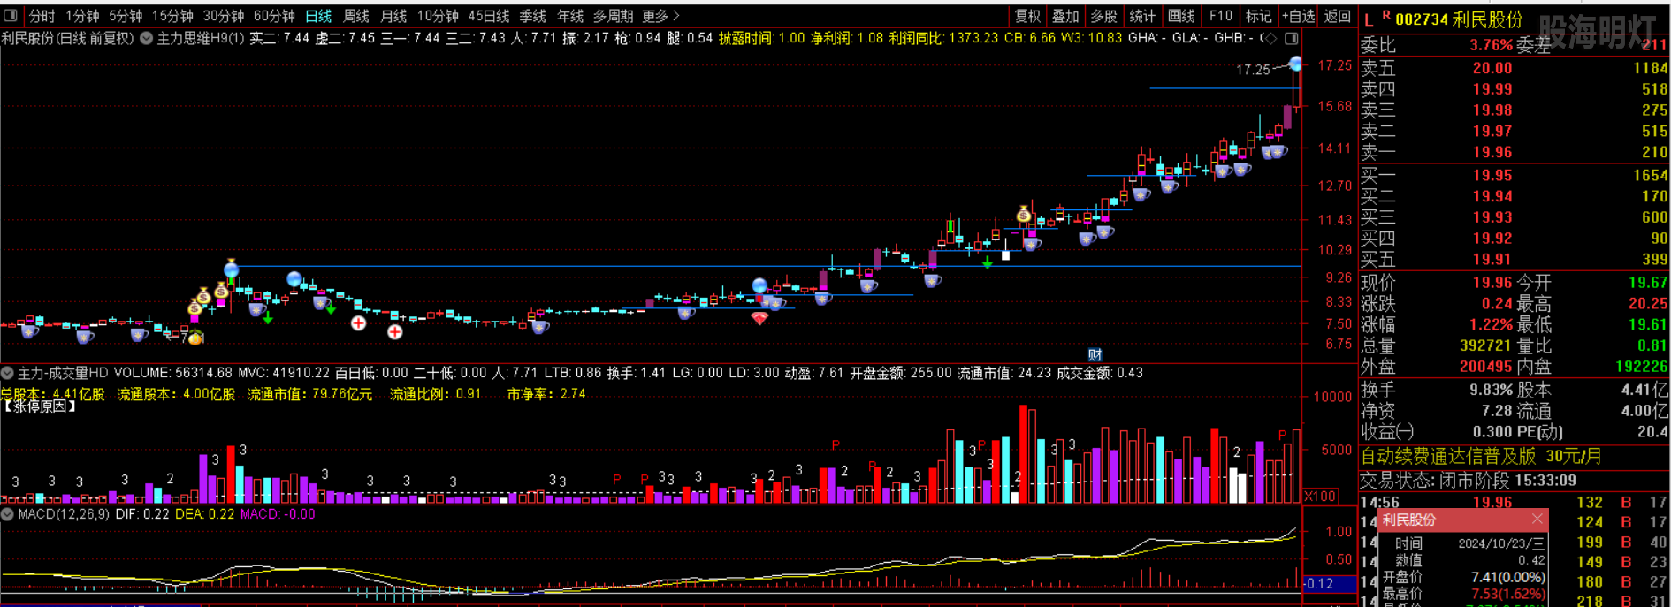Select the 60分钟 period tab
The image size is (1671, 607).
click(273, 16)
